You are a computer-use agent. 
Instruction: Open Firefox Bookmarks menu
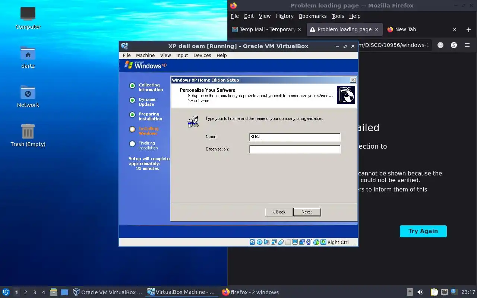313,16
